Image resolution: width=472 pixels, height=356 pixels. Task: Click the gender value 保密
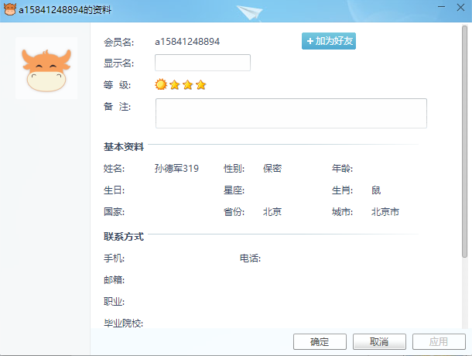click(x=272, y=168)
